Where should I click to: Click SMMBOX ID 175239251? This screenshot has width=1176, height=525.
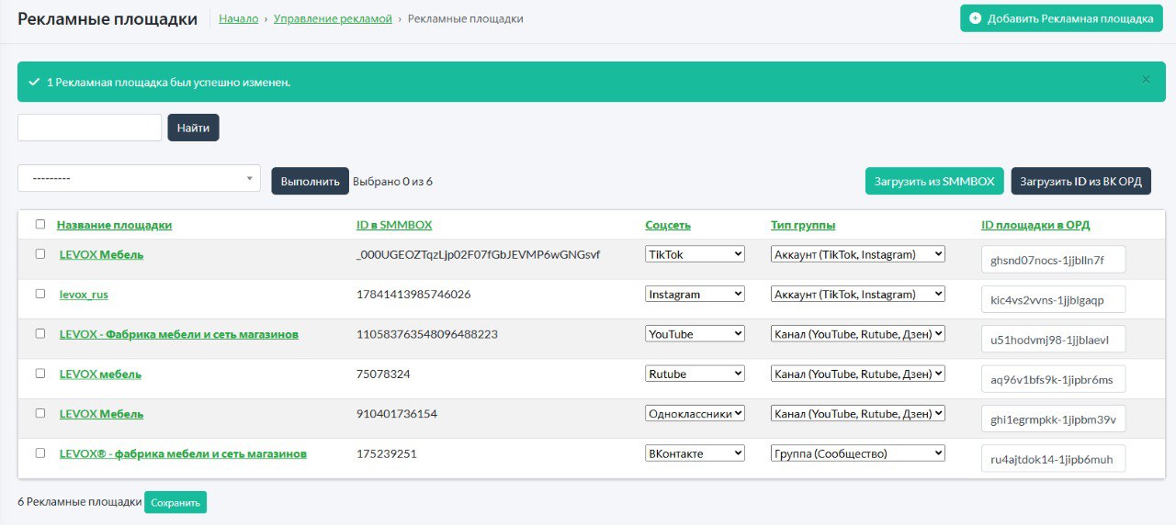[387, 454]
